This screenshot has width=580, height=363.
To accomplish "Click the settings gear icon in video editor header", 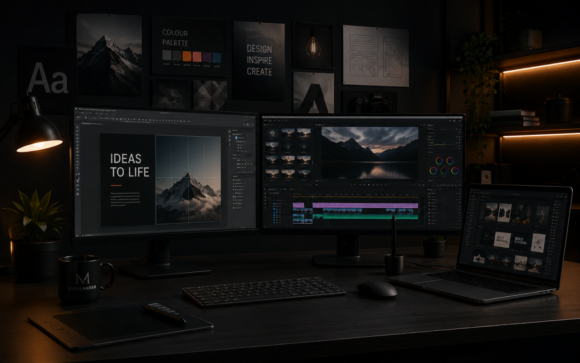I will click(454, 121).
